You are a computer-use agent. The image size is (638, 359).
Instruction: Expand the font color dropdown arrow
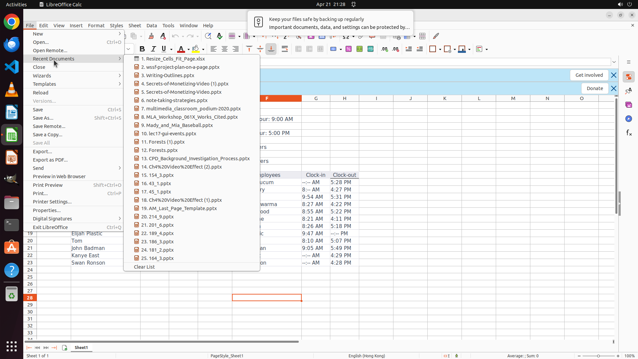tap(188, 50)
